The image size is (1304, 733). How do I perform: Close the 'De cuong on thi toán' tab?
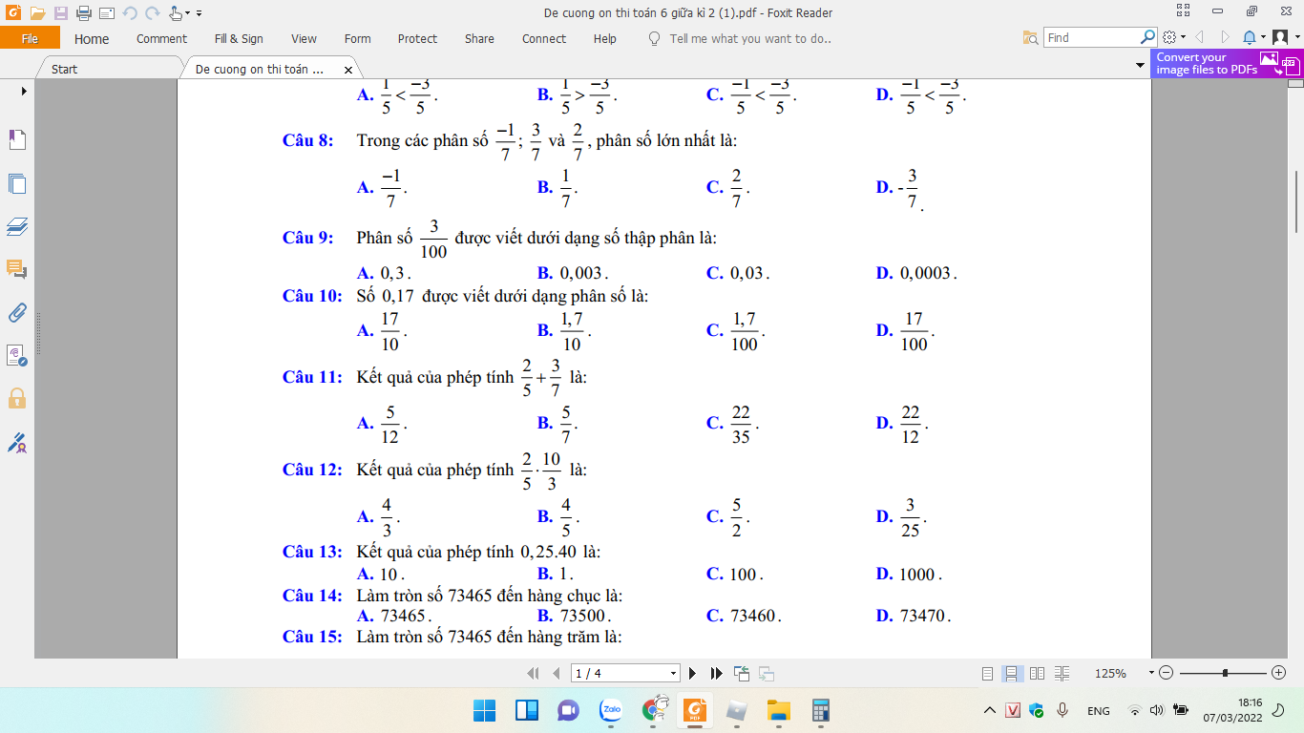347,70
